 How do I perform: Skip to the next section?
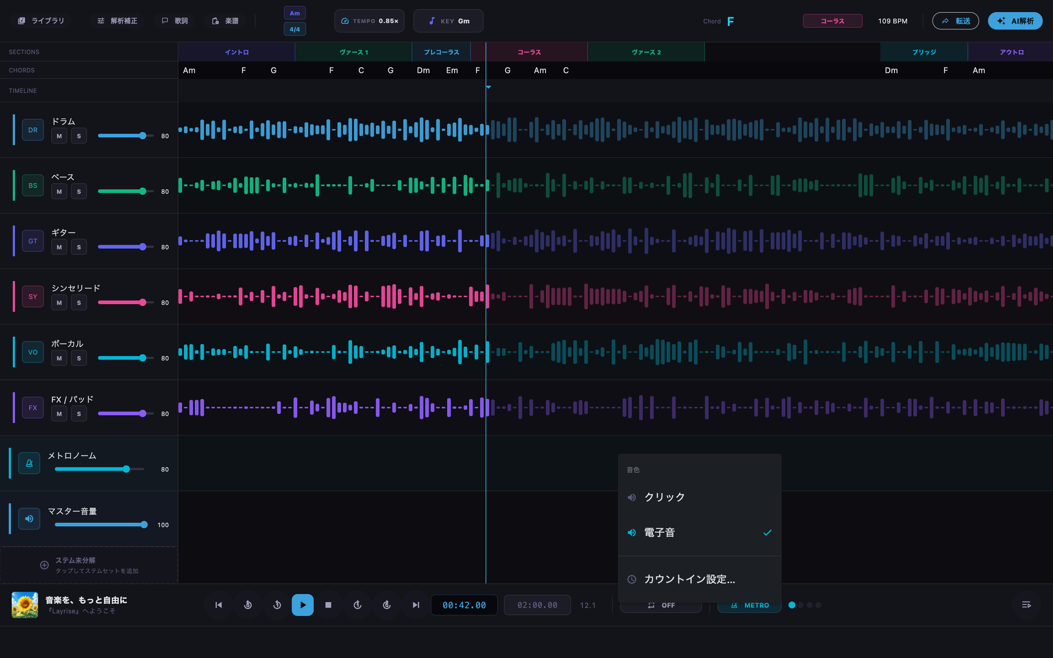tap(416, 605)
